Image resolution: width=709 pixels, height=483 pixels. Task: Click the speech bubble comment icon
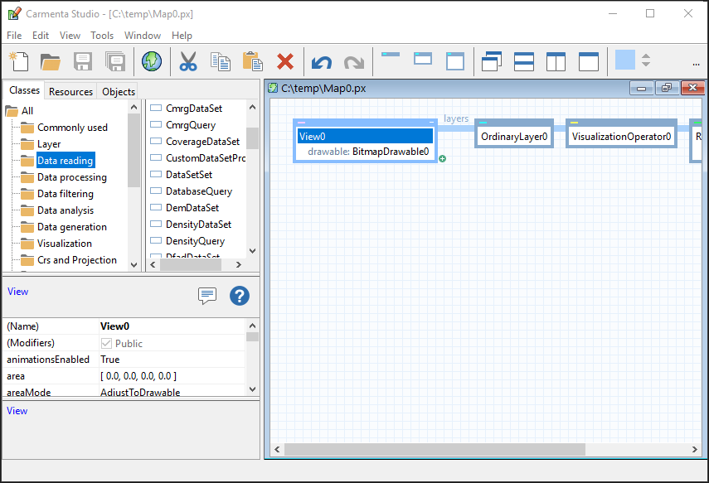point(207,296)
